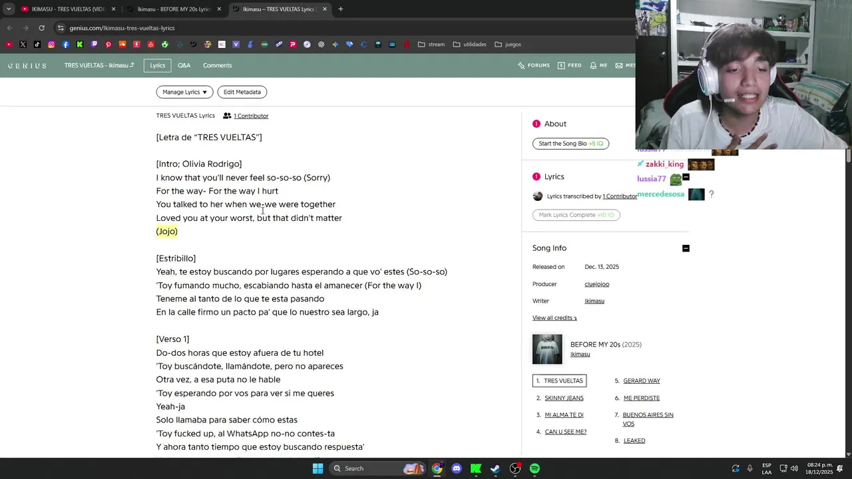This screenshot has width=852, height=479.
Task: Open the stream bookmarks folder
Action: [x=431, y=45]
